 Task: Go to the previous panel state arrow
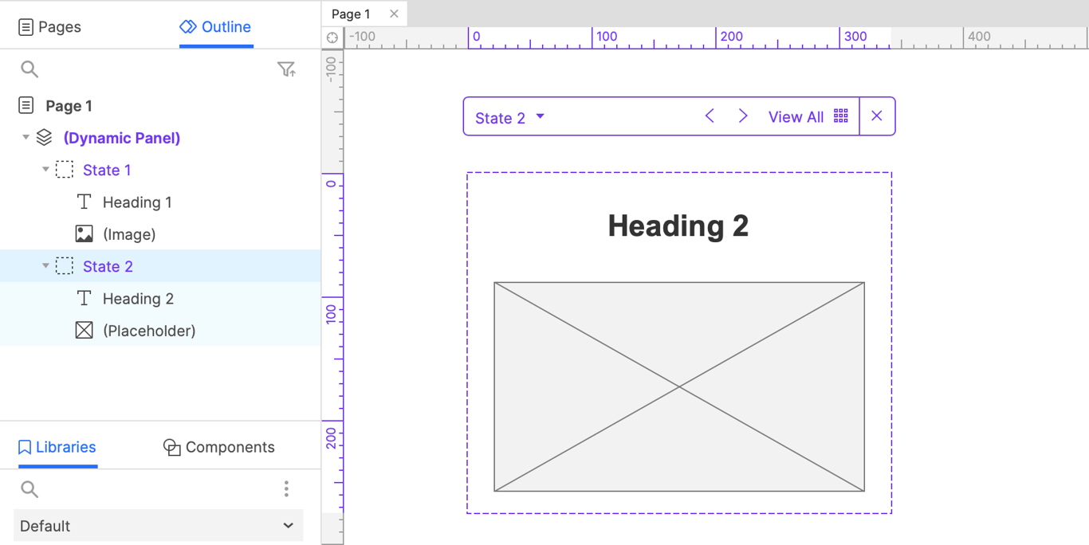tap(710, 116)
